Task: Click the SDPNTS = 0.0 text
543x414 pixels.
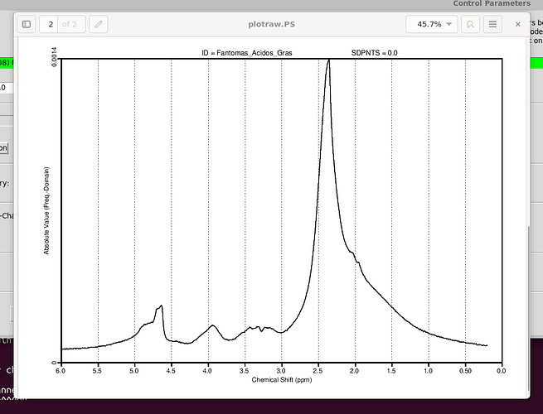Action: pos(374,53)
